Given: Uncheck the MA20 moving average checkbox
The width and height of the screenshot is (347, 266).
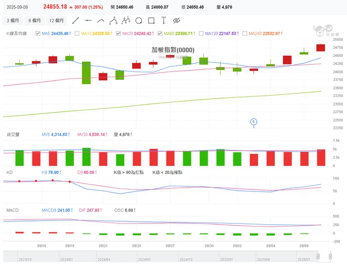Looking at the screenshot, I should (x=118, y=33).
